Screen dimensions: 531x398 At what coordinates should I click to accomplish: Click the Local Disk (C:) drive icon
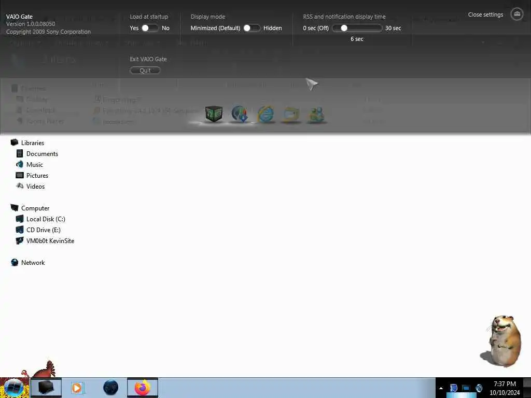20,219
